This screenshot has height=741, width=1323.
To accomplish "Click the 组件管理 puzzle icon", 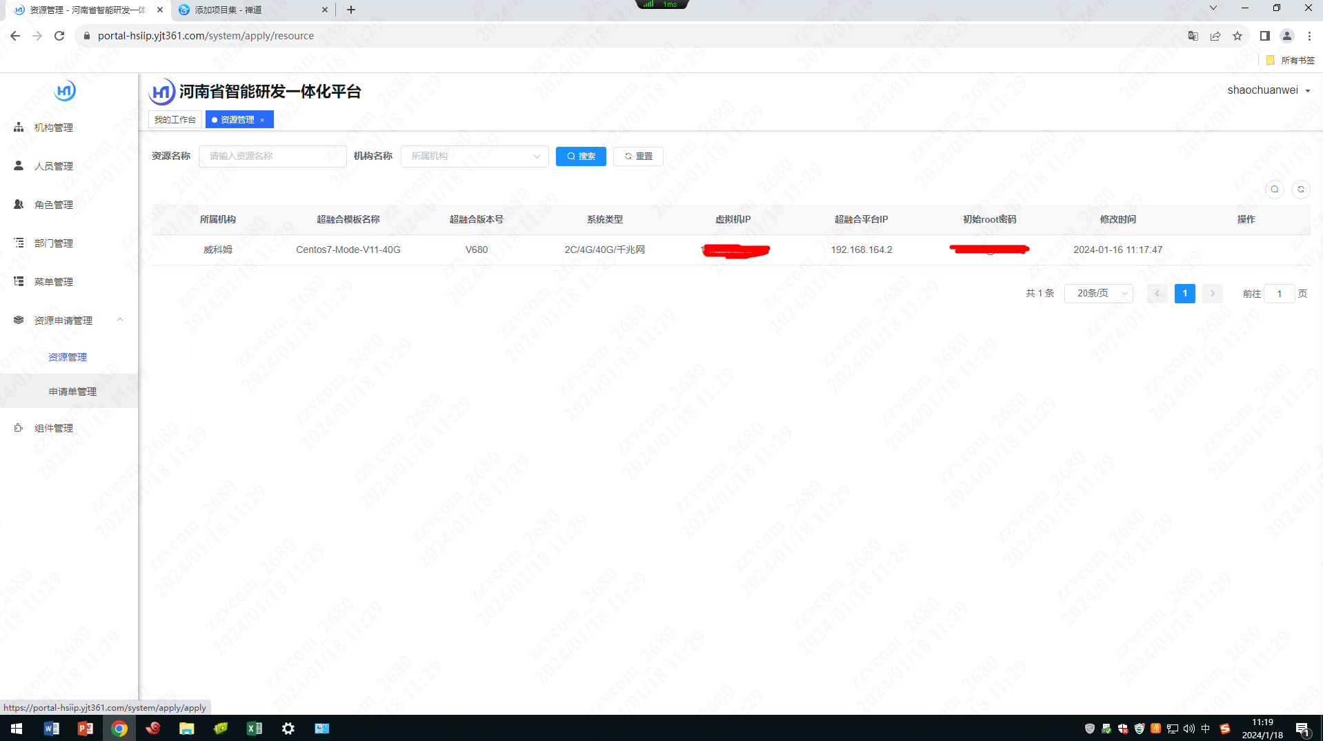I will pyautogui.click(x=19, y=427).
